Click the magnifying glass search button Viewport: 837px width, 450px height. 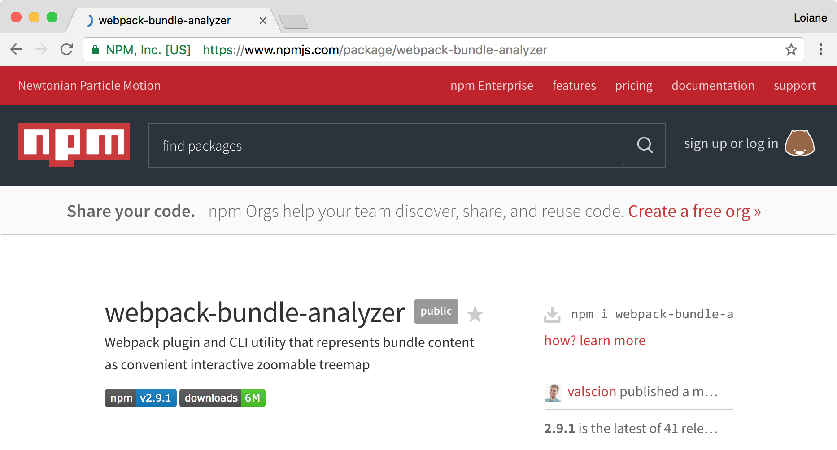pos(645,145)
